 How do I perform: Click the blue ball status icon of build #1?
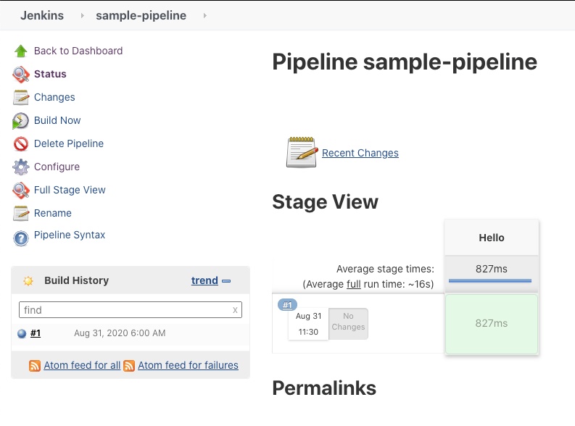(x=22, y=333)
